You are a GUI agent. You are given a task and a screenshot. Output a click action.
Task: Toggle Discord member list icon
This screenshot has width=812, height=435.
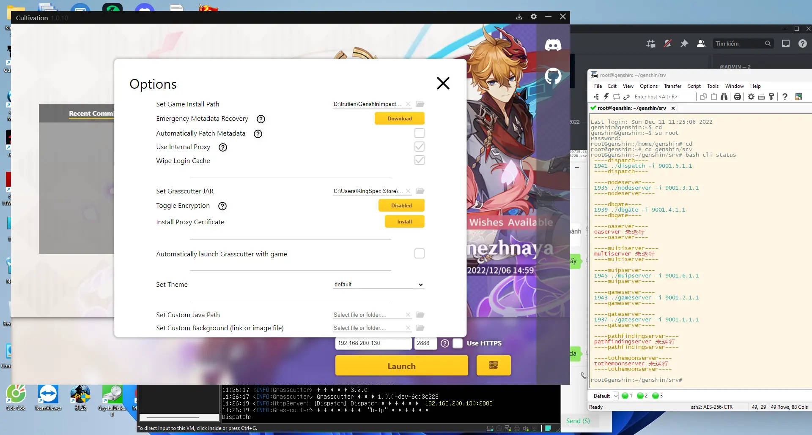point(701,43)
